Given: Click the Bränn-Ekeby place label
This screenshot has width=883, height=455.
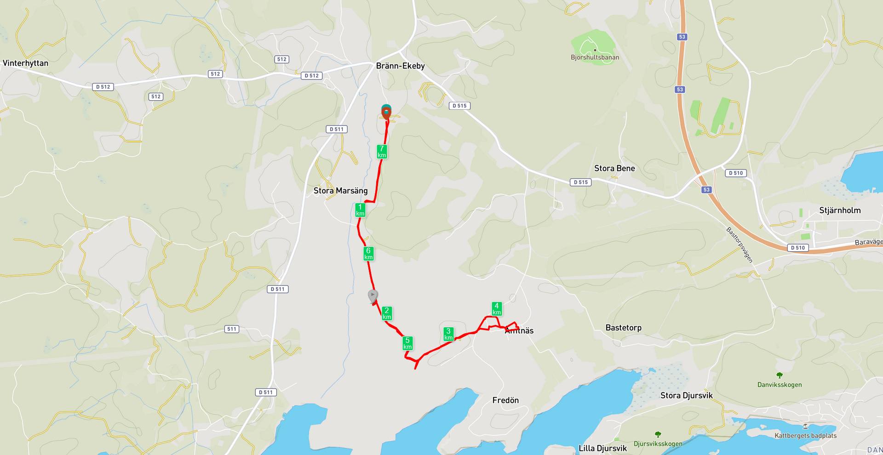Looking at the screenshot, I should point(400,66).
